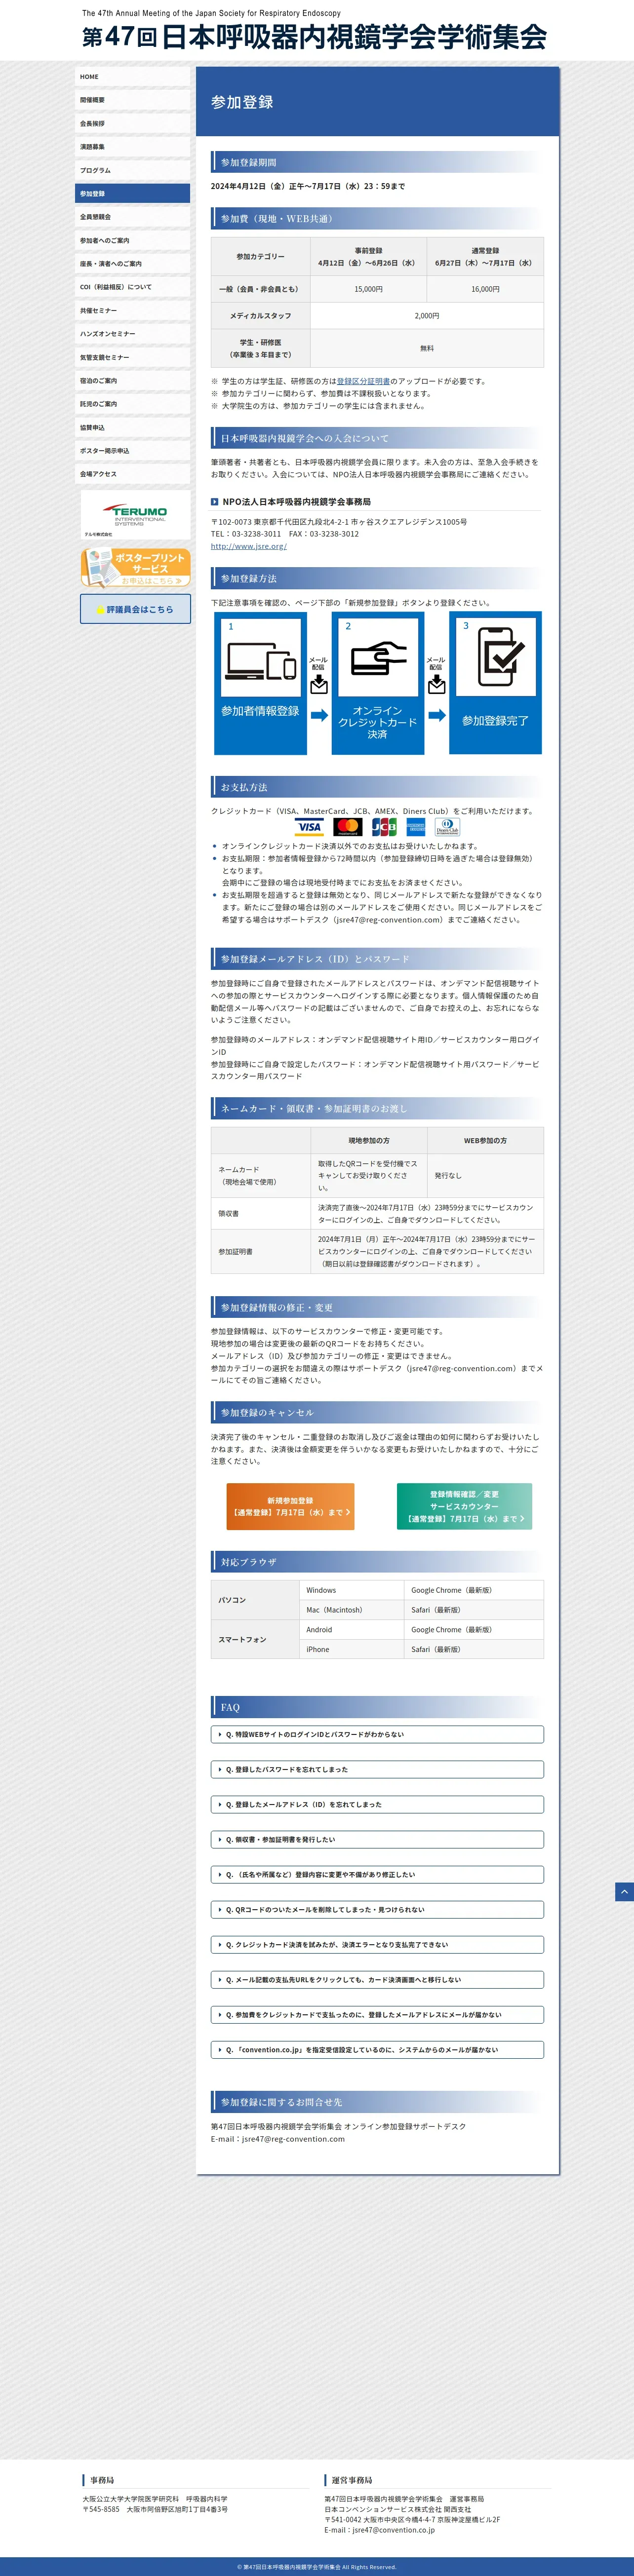Open COI（利益相反）について sidebar item
634x2576 pixels.
(133, 287)
